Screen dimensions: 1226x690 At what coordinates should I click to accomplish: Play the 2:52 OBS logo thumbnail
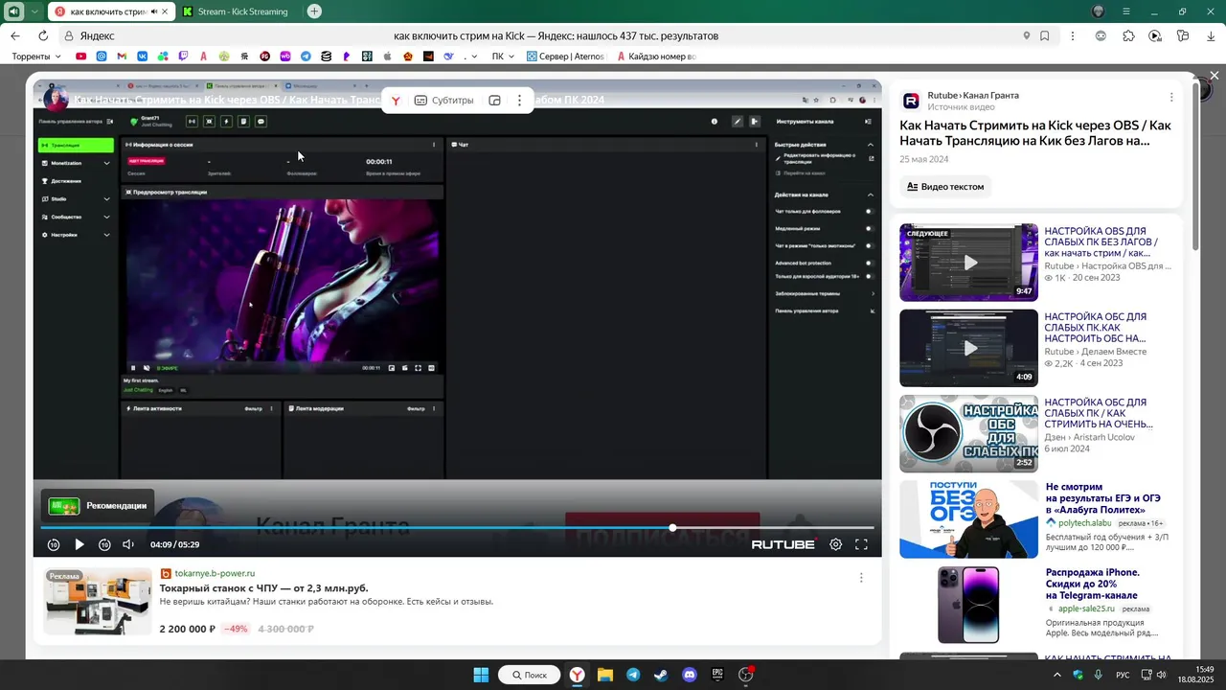[968, 433]
